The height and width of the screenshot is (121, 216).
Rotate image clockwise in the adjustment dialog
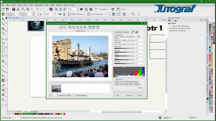[x=64, y=27]
